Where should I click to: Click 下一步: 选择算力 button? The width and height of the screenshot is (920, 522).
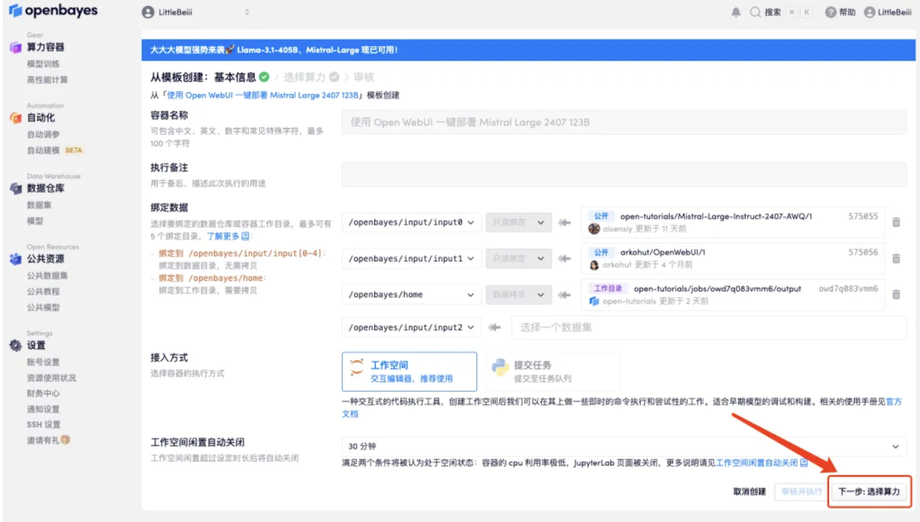coord(869,492)
